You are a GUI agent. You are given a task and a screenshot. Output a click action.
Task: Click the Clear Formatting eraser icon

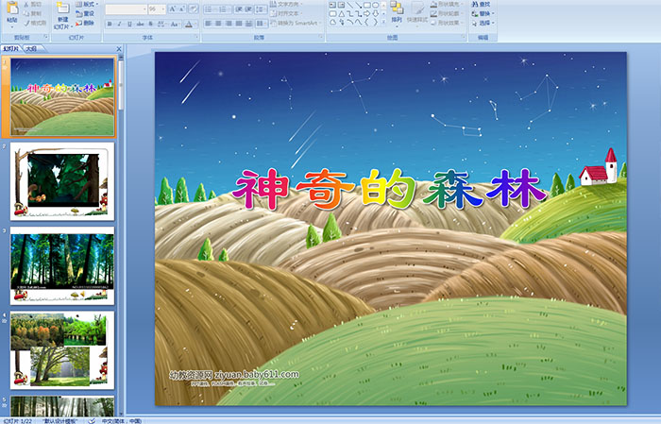[x=194, y=8]
